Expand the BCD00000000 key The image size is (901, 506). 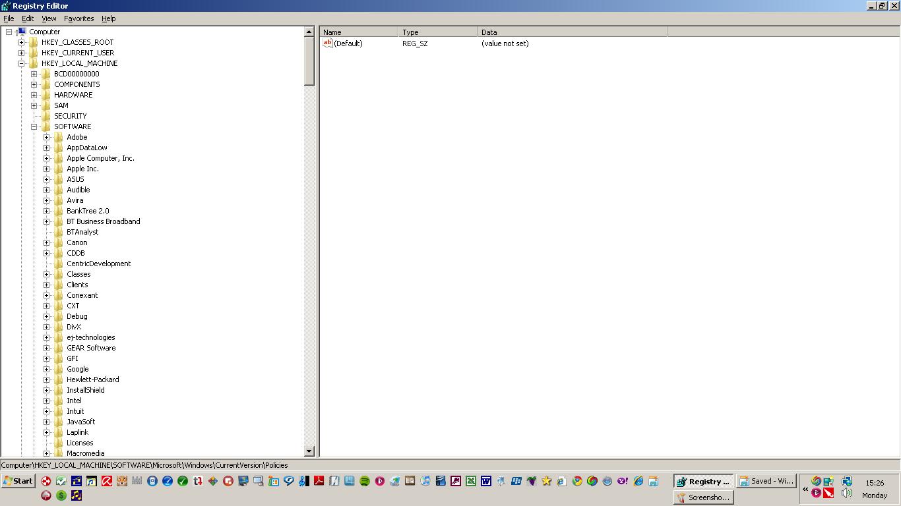tap(34, 74)
